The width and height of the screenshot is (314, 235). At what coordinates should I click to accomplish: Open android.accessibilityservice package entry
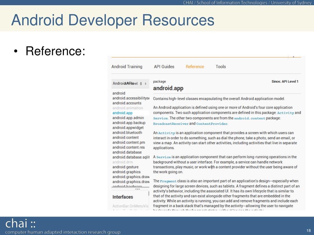coord(131,98)
